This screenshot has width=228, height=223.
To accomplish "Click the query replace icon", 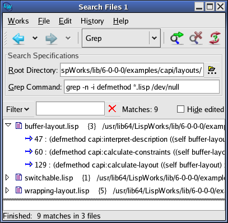I will (215, 38).
